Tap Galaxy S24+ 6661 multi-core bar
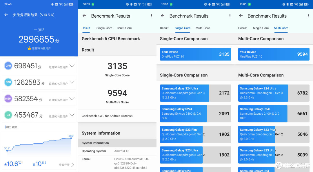 pos(274,114)
